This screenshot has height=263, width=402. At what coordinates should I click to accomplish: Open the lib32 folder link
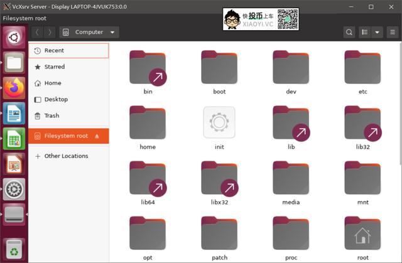362,123
